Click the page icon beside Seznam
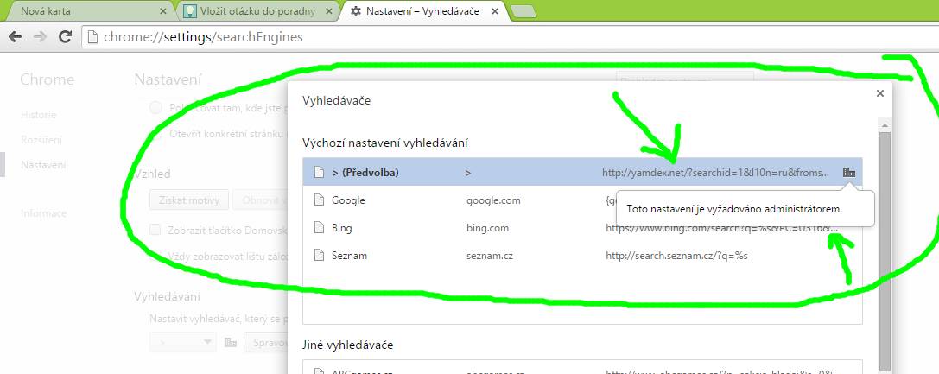The image size is (939, 374). [x=319, y=256]
